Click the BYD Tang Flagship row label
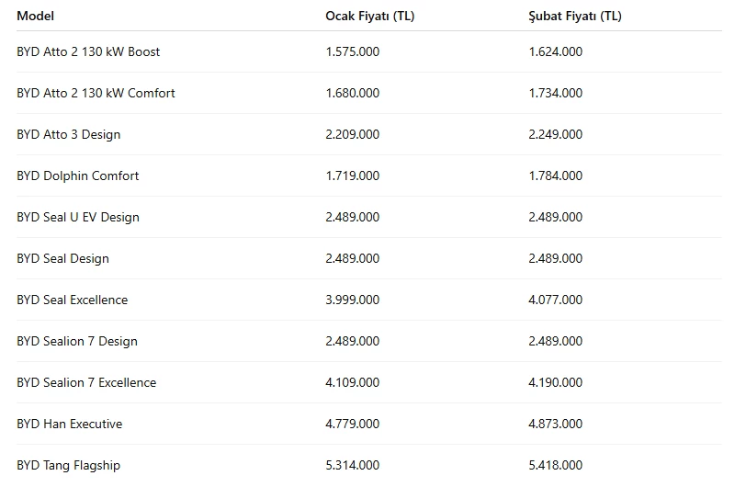The height and width of the screenshot is (487, 746). pyautogui.click(x=68, y=465)
